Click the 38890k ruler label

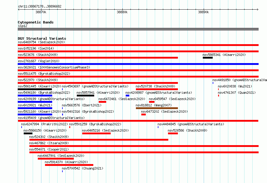click(x=203, y=12)
